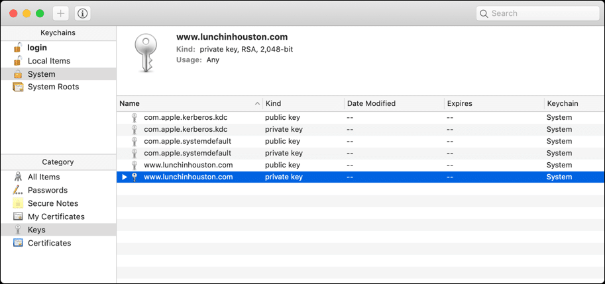Choose the System Roots keychain
605x284 pixels.
point(53,87)
